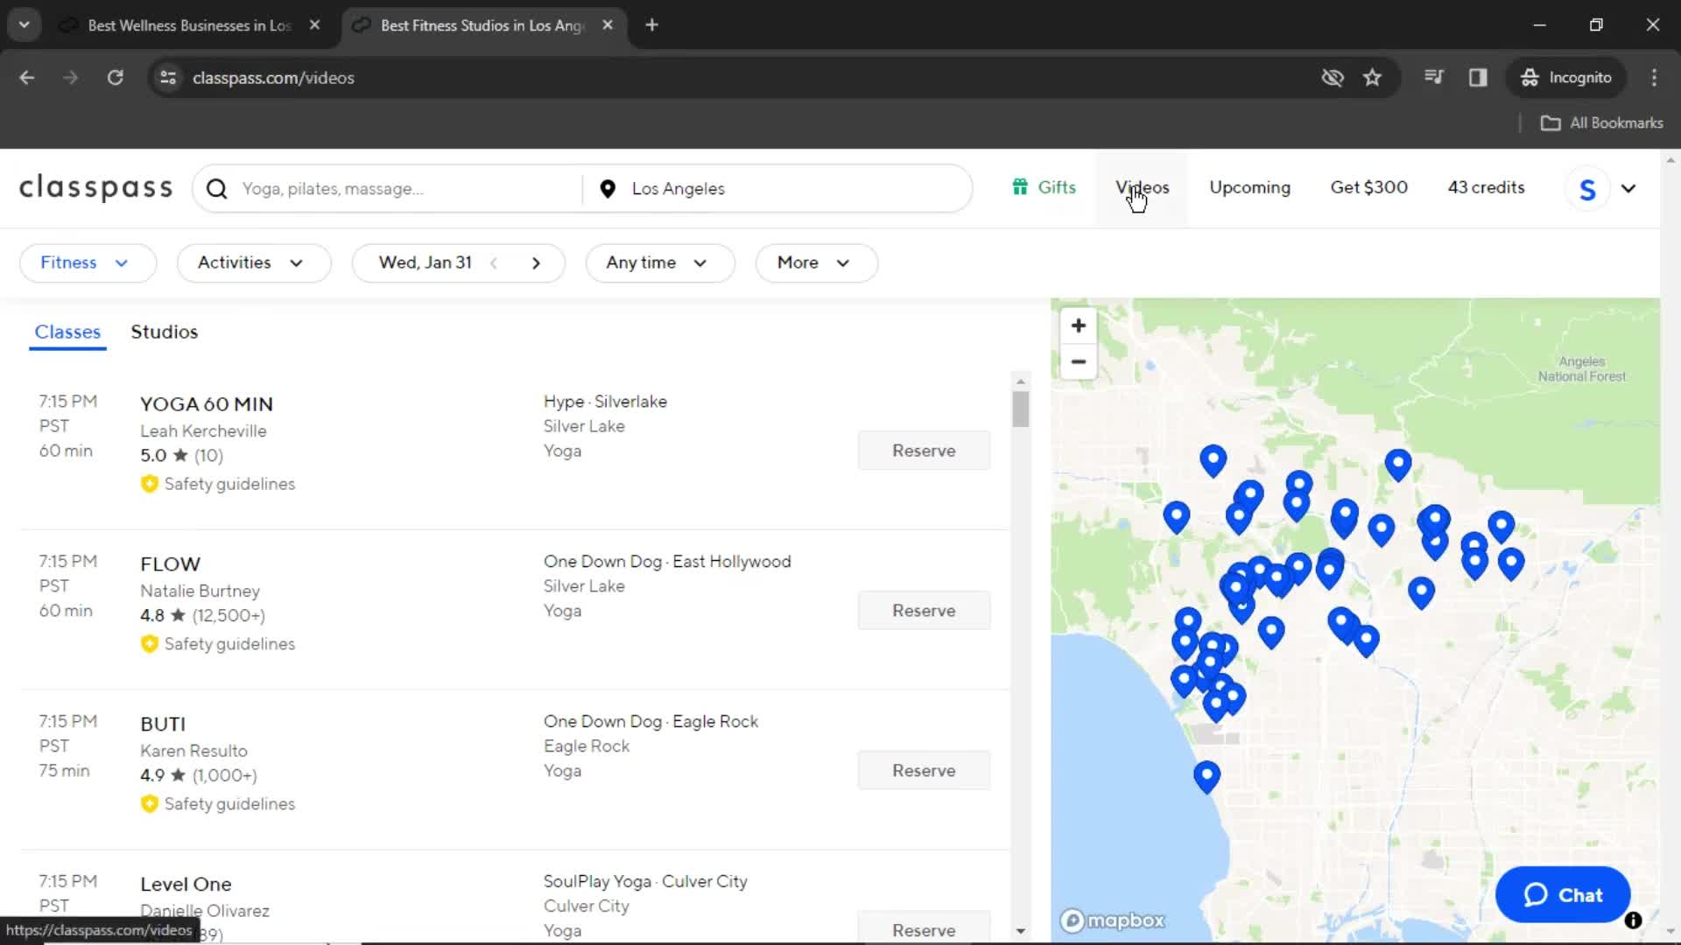
Task: Click the Safety guidelines shield for YOGA 60 MIN
Action: click(150, 484)
